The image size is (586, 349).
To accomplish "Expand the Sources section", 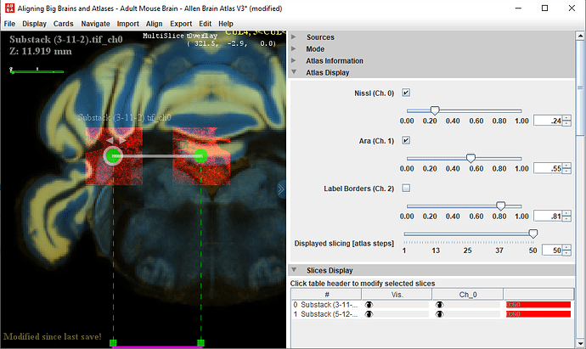I will 294,37.
